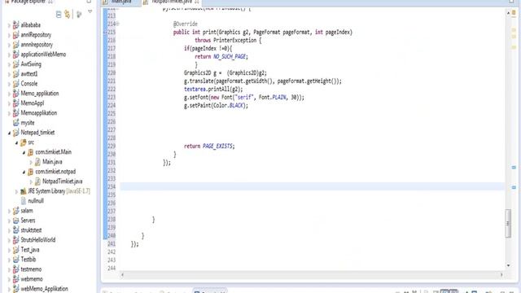
Task: Click the Memo_applikation project icon
Action: (x=15, y=94)
